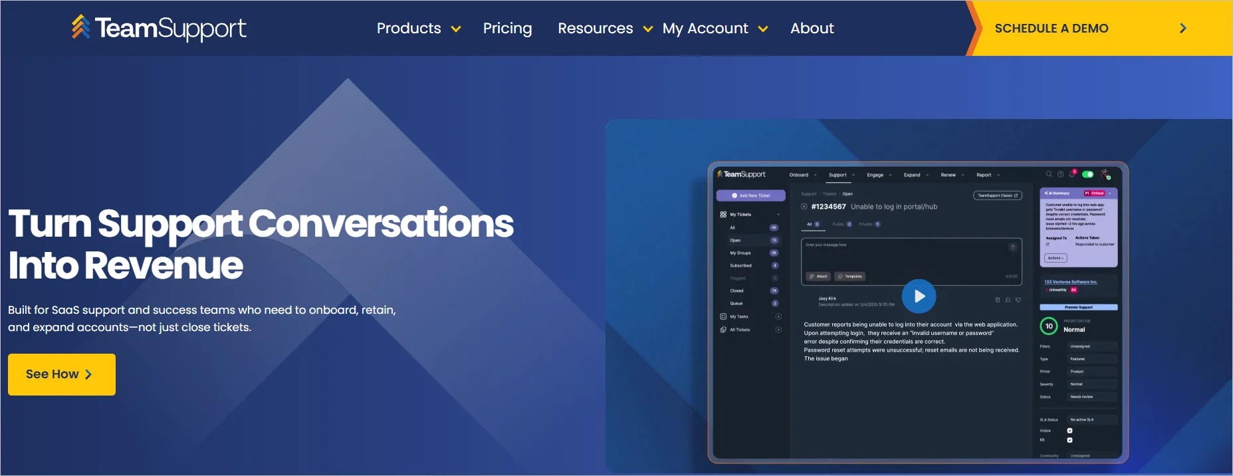The width and height of the screenshot is (1233, 476).
Task: Open the About page
Action: click(x=812, y=28)
